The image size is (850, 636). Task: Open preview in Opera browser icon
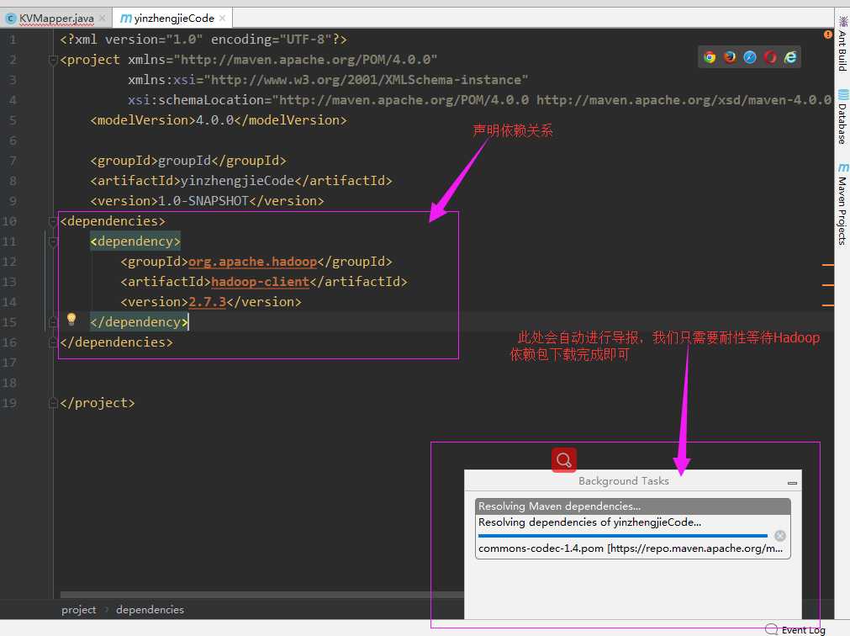tap(770, 57)
